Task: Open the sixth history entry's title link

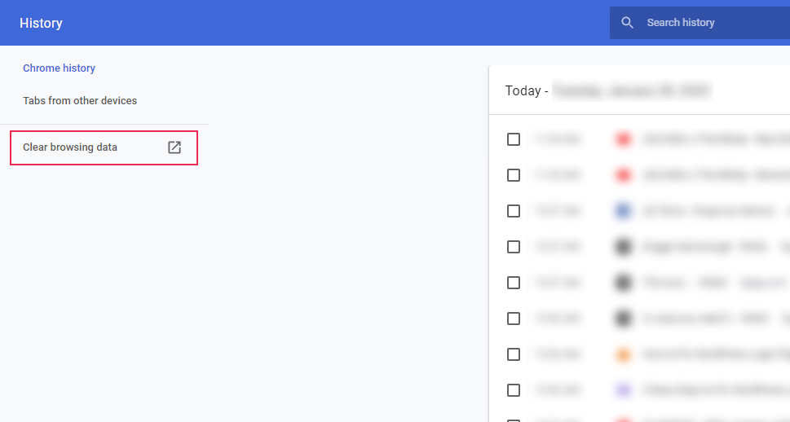Action: [709, 319]
